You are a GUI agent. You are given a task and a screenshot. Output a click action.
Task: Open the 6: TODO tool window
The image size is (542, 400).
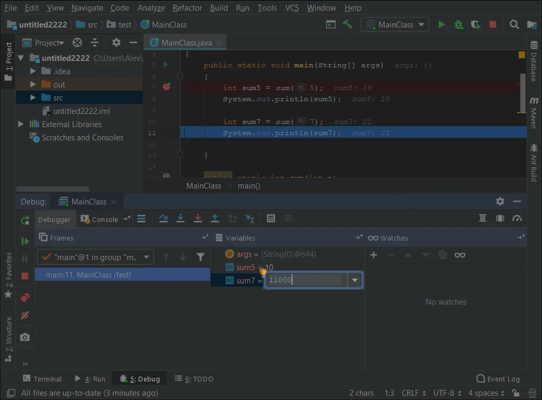click(194, 379)
